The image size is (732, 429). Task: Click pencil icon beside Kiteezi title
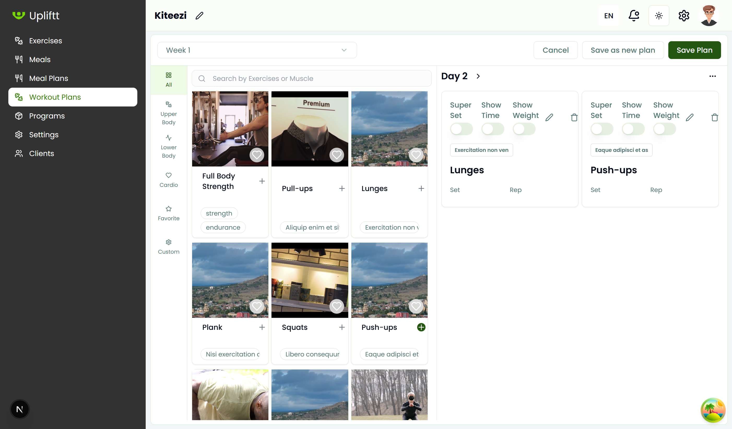click(x=199, y=15)
